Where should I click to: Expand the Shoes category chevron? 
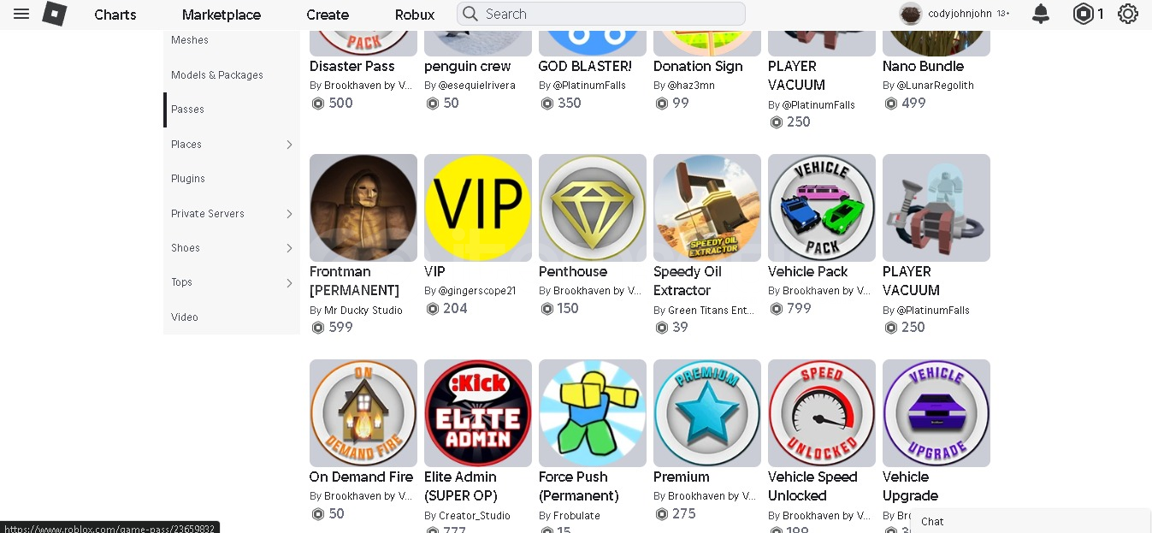[289, 248]
